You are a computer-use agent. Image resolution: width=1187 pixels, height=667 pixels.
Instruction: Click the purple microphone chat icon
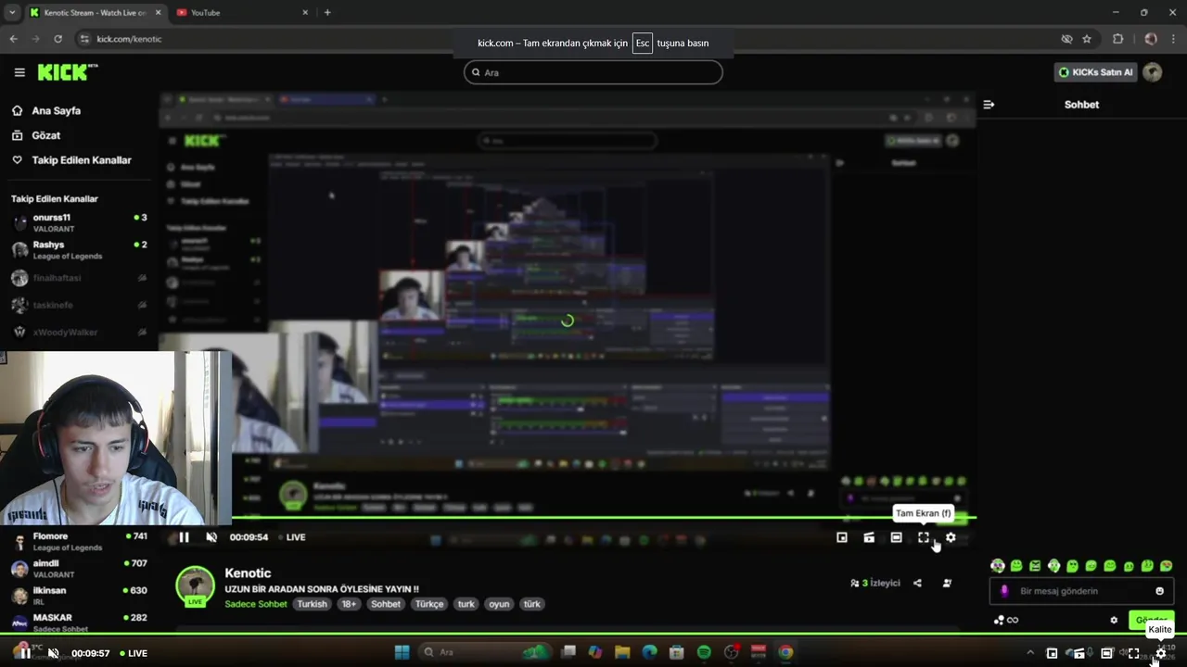pyautogui.click(x=1004, y=591)
